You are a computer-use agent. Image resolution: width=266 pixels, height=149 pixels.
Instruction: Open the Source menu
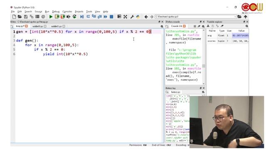click(x=38, y=12)
